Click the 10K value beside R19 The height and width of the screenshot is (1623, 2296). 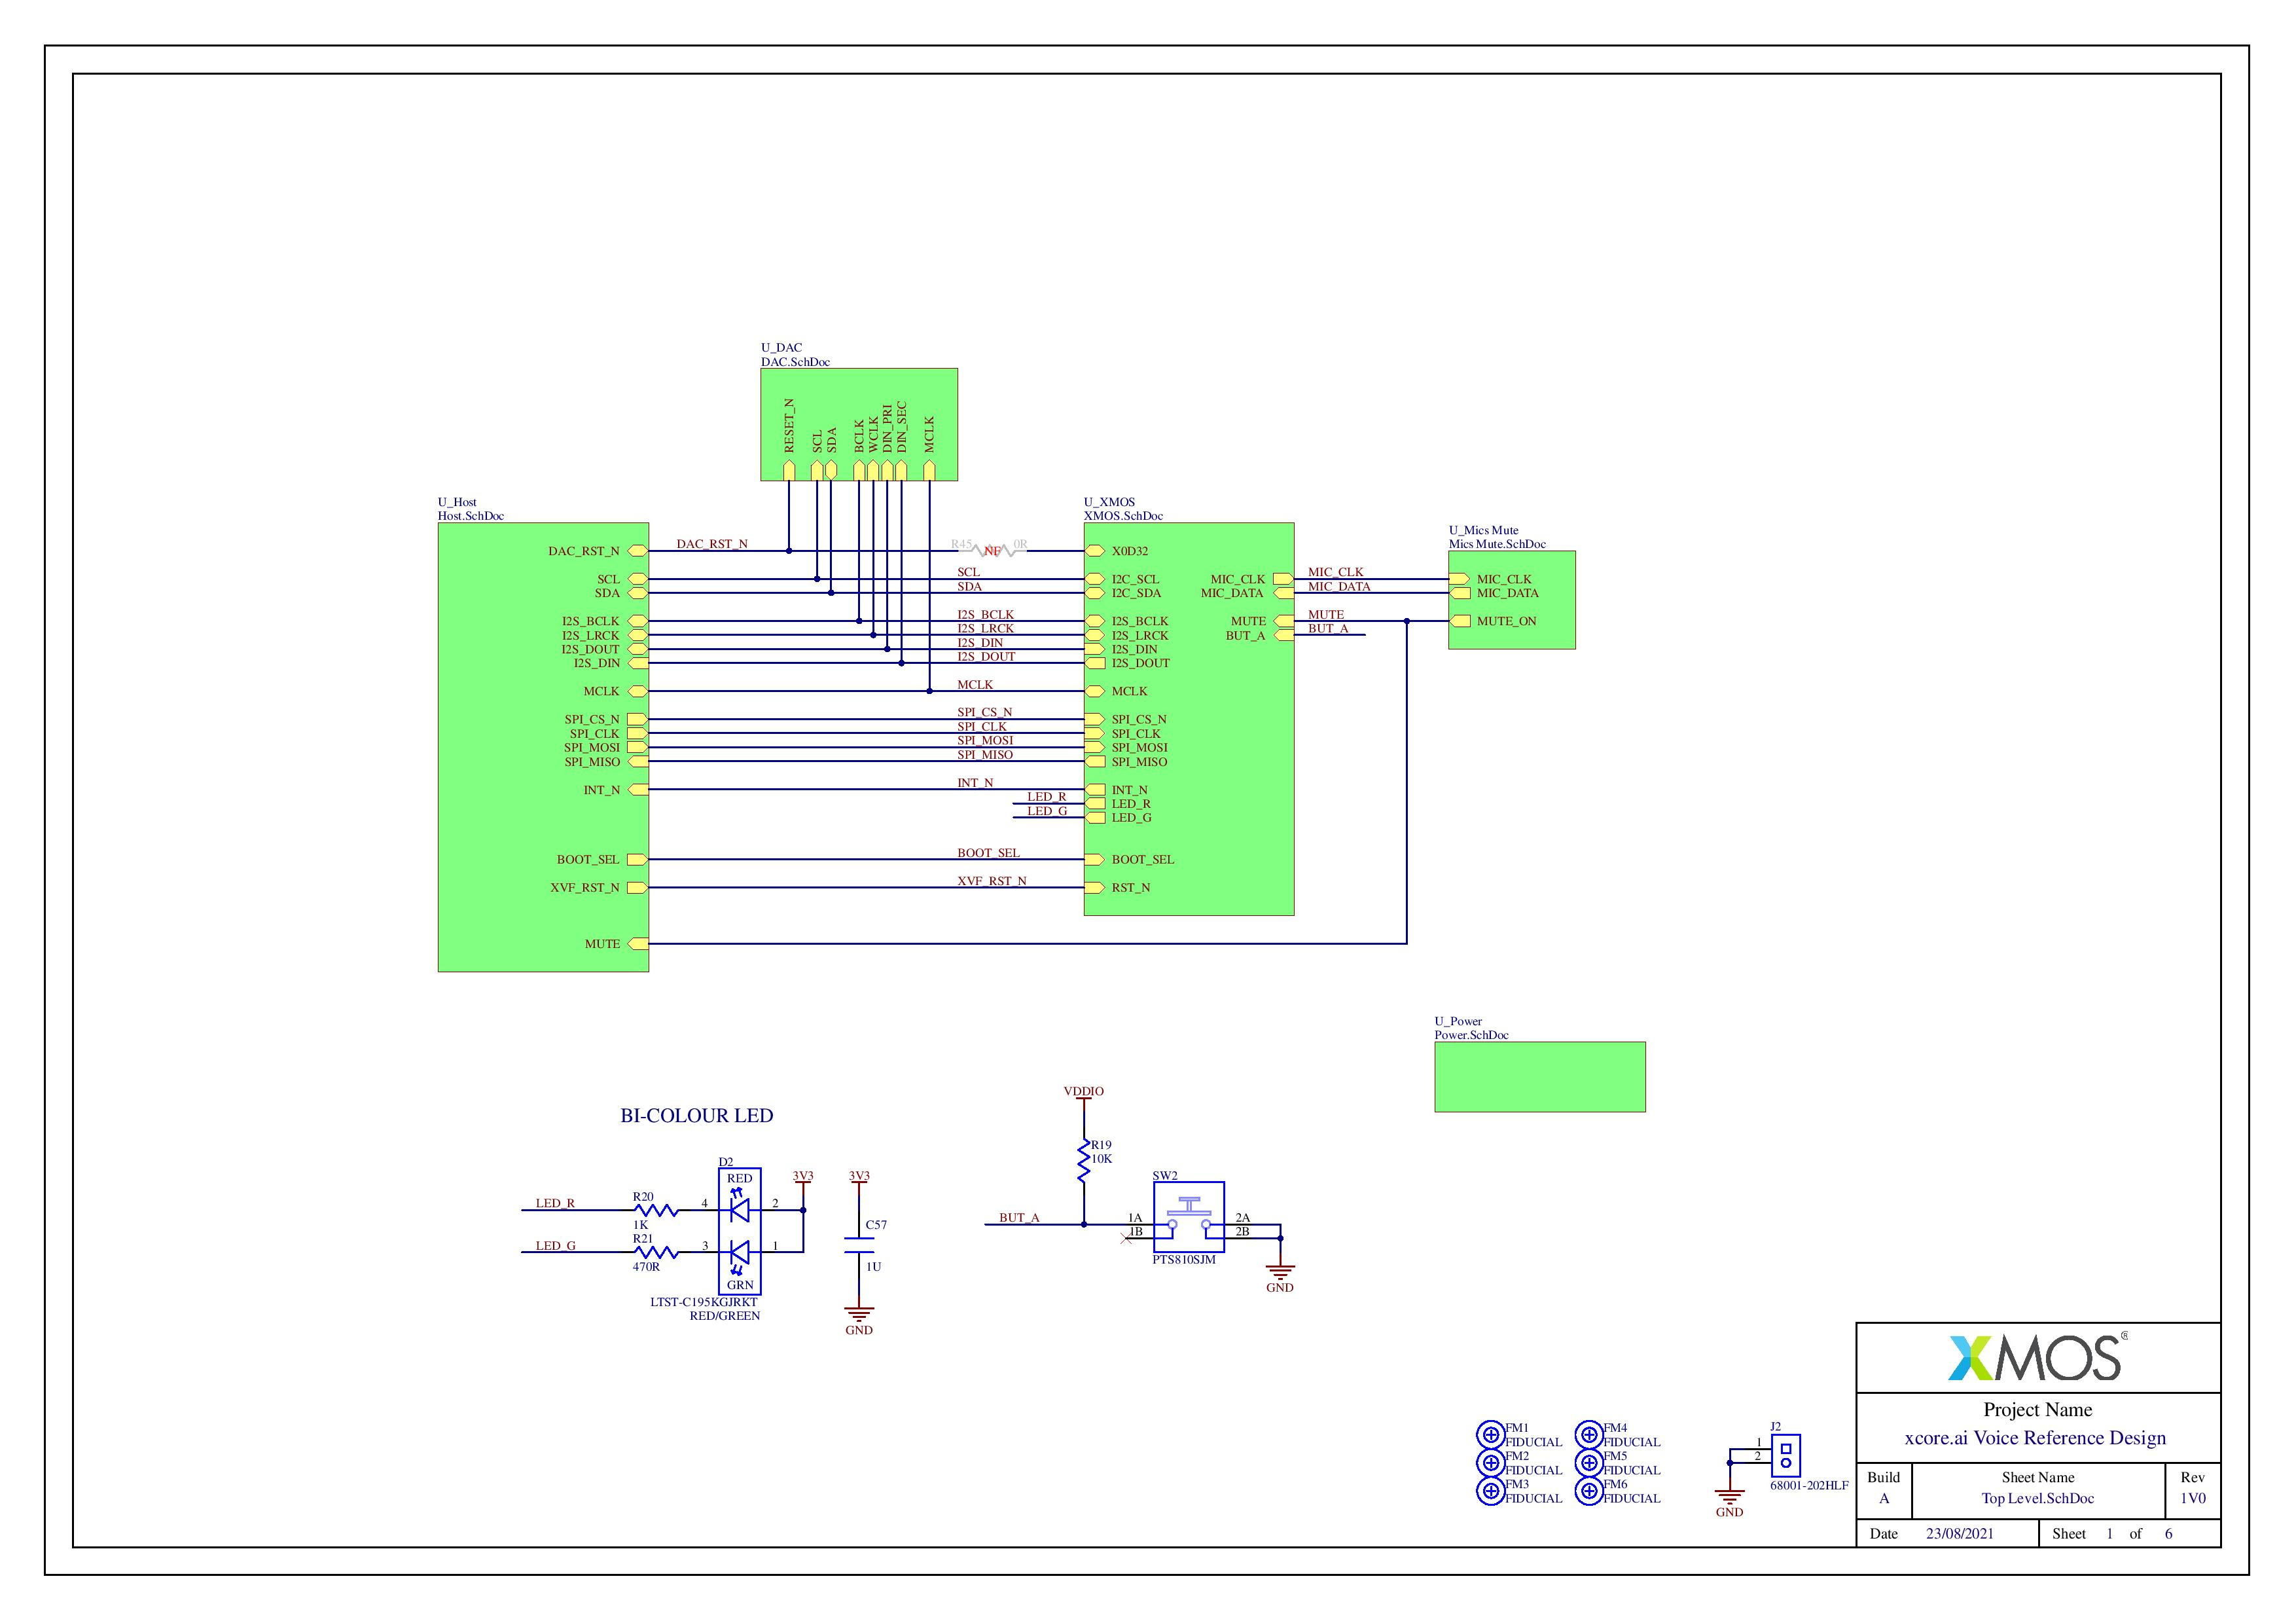point(1101,1159)
